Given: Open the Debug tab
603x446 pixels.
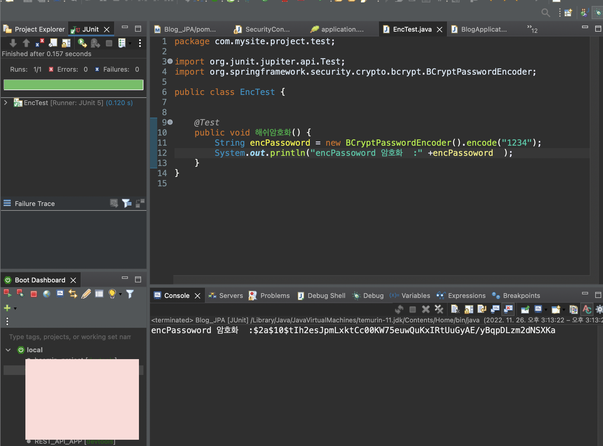Looking at the screenshot, I should (x=368, y=296).
